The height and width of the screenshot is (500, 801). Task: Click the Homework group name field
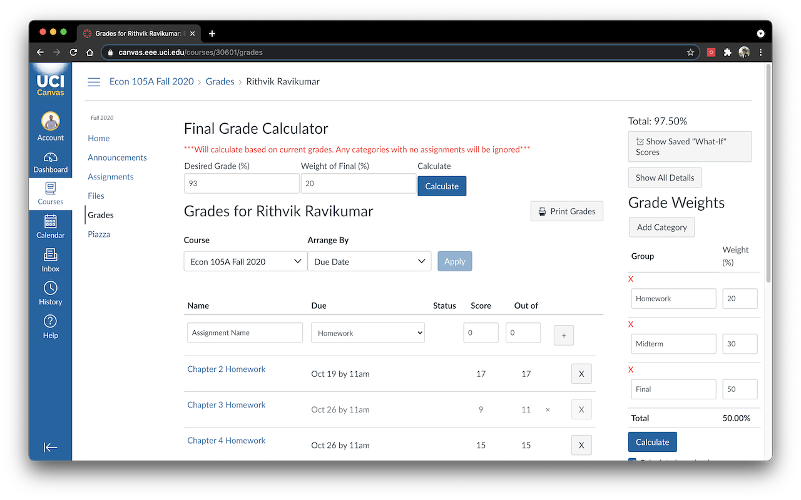click(673, 298)
